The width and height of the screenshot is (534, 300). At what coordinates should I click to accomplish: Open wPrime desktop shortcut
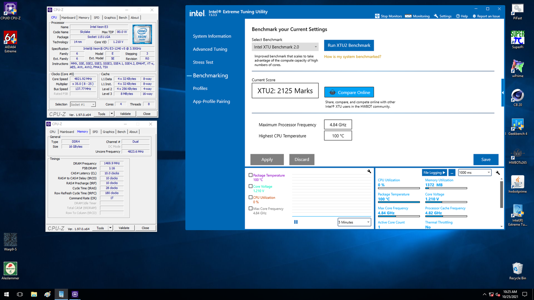click(x=517, y=69)
